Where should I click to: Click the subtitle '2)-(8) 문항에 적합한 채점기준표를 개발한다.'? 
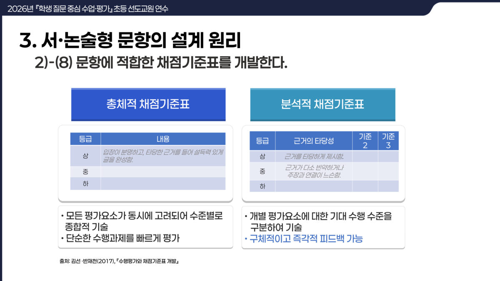(161, 62)
